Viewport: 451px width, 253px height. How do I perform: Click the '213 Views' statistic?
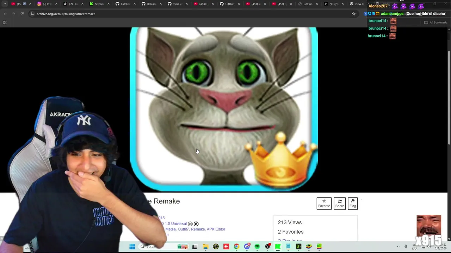290,222
